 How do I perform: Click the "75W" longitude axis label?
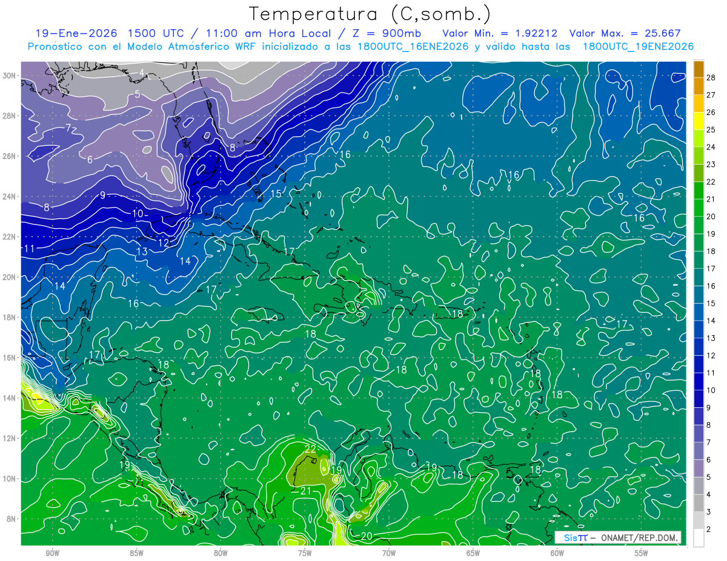tap(305, 553)
